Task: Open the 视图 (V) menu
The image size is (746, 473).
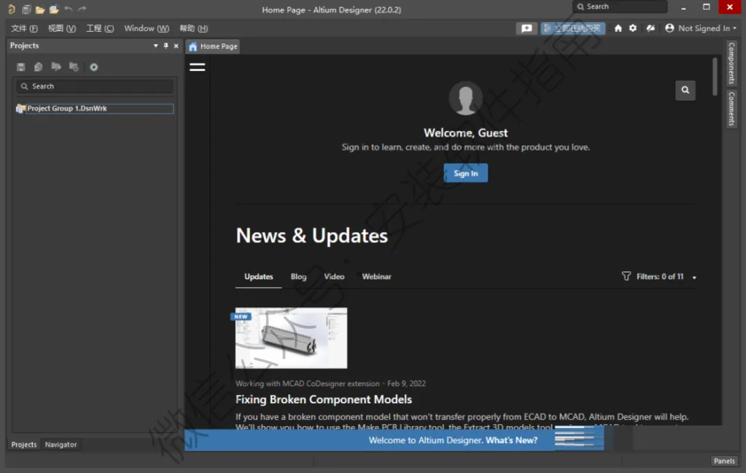Action: (x=62, y=28)
